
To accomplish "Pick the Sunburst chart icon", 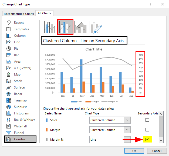I will 9,107.
